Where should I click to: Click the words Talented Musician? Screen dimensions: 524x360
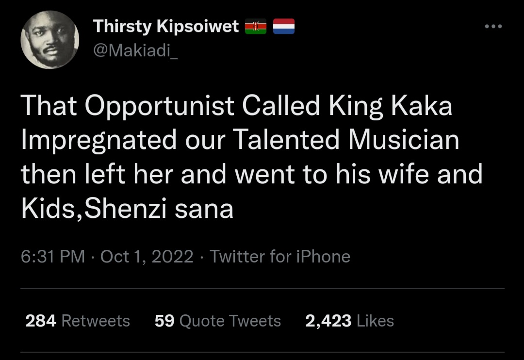coord(346,139)
